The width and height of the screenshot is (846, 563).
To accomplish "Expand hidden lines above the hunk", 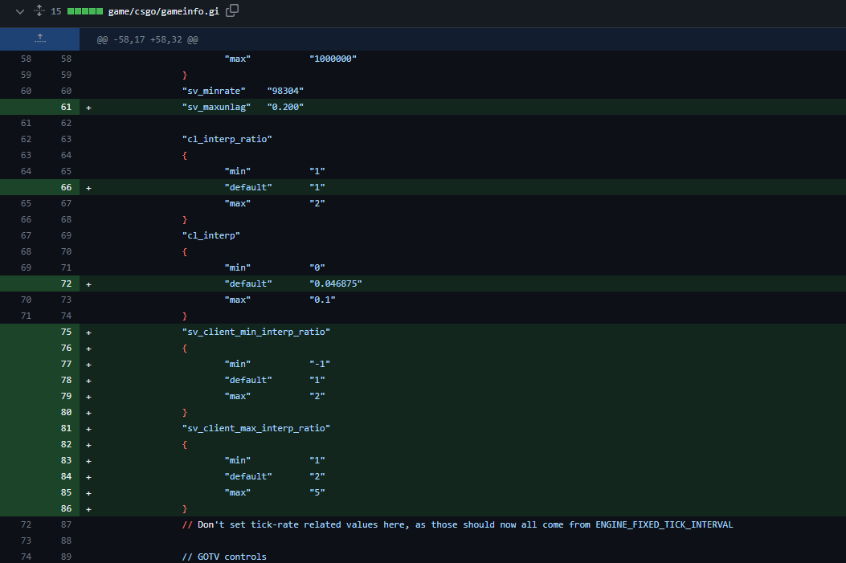I will click(40, 39).
